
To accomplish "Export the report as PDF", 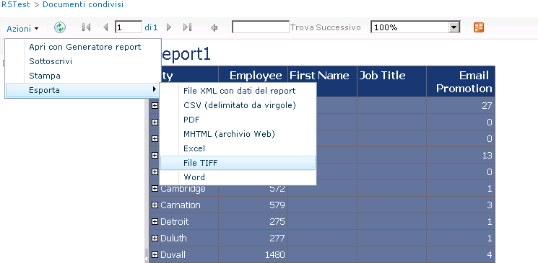I will [191, 120].
